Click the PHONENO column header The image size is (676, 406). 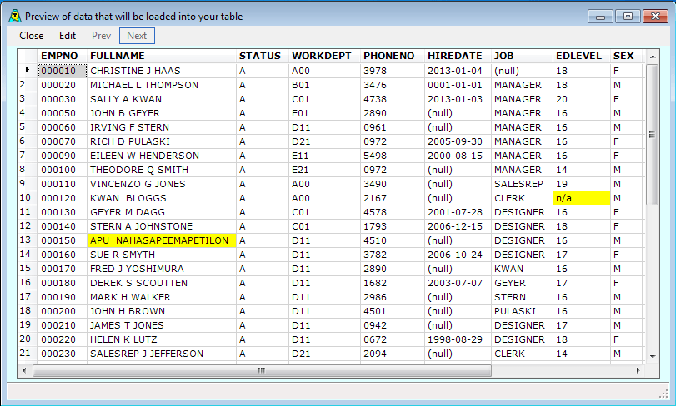click(393, 56)
